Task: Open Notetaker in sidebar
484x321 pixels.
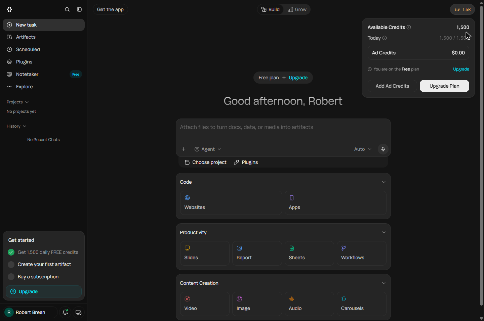Action: pos(44,74)
